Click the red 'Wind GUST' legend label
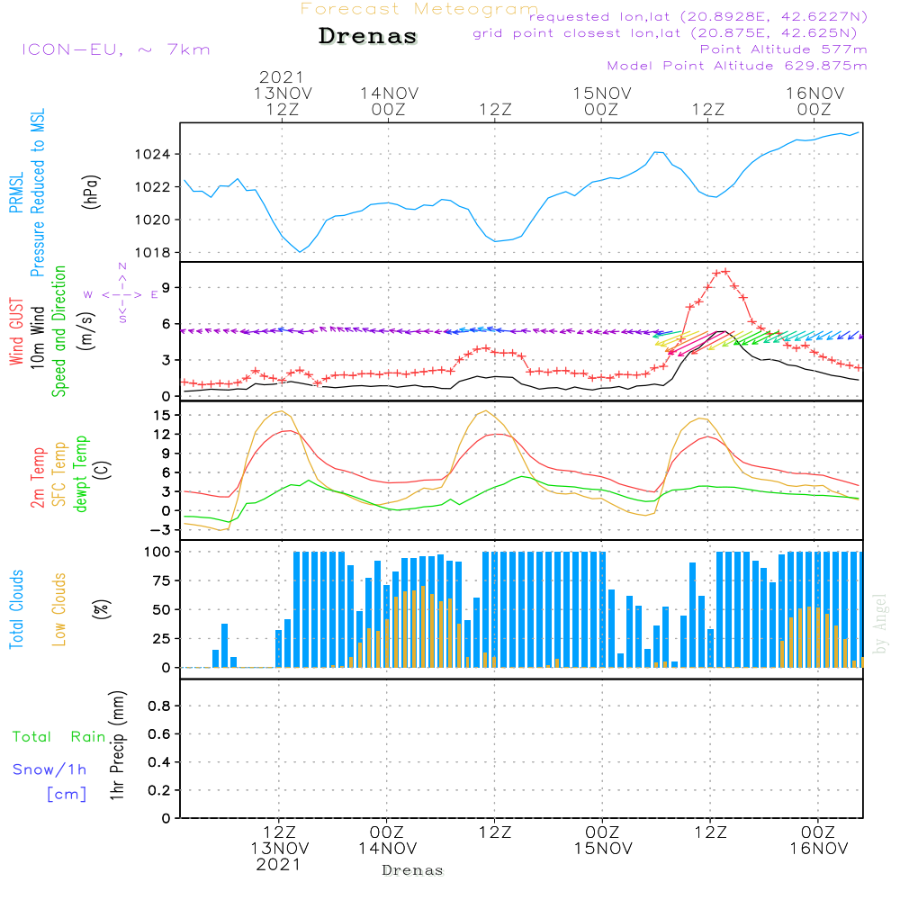900x900 pixels. tap(16, 331)
